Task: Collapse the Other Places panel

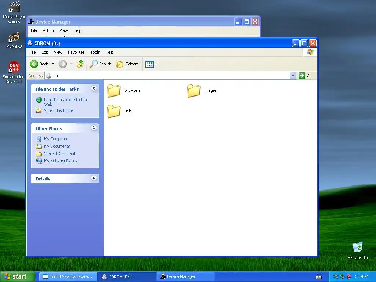Action: click(x=94, y=128)
